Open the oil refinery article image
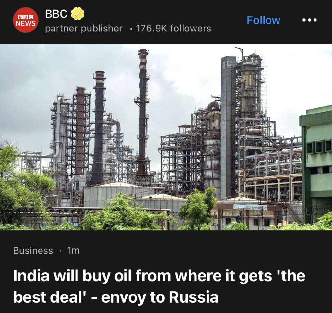 pos(166,137)
